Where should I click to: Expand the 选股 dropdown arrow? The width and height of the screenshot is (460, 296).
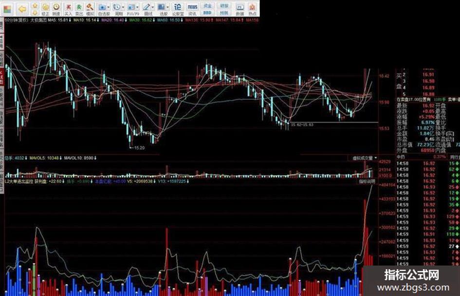point(168,7)
